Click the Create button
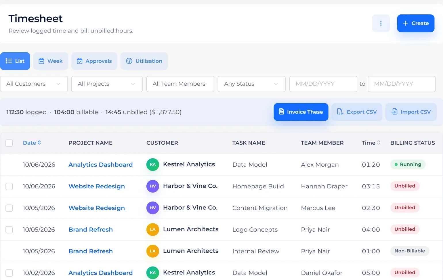This screenshot has height=280, width=443. pyautogui.click(x=416, y=23)
